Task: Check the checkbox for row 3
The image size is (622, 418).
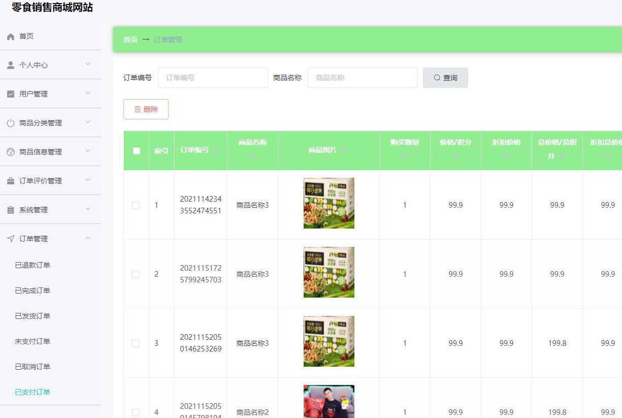Action: 136,343
